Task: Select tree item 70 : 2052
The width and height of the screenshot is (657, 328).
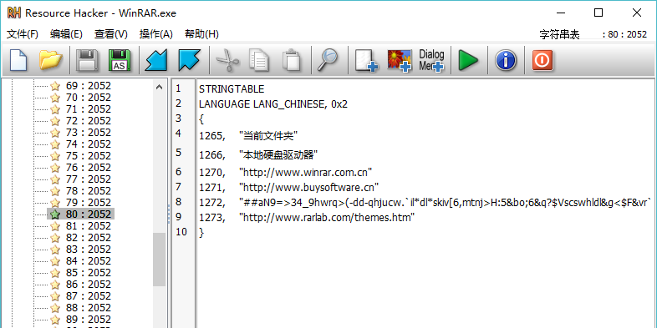Action: [x=89, y=98]
